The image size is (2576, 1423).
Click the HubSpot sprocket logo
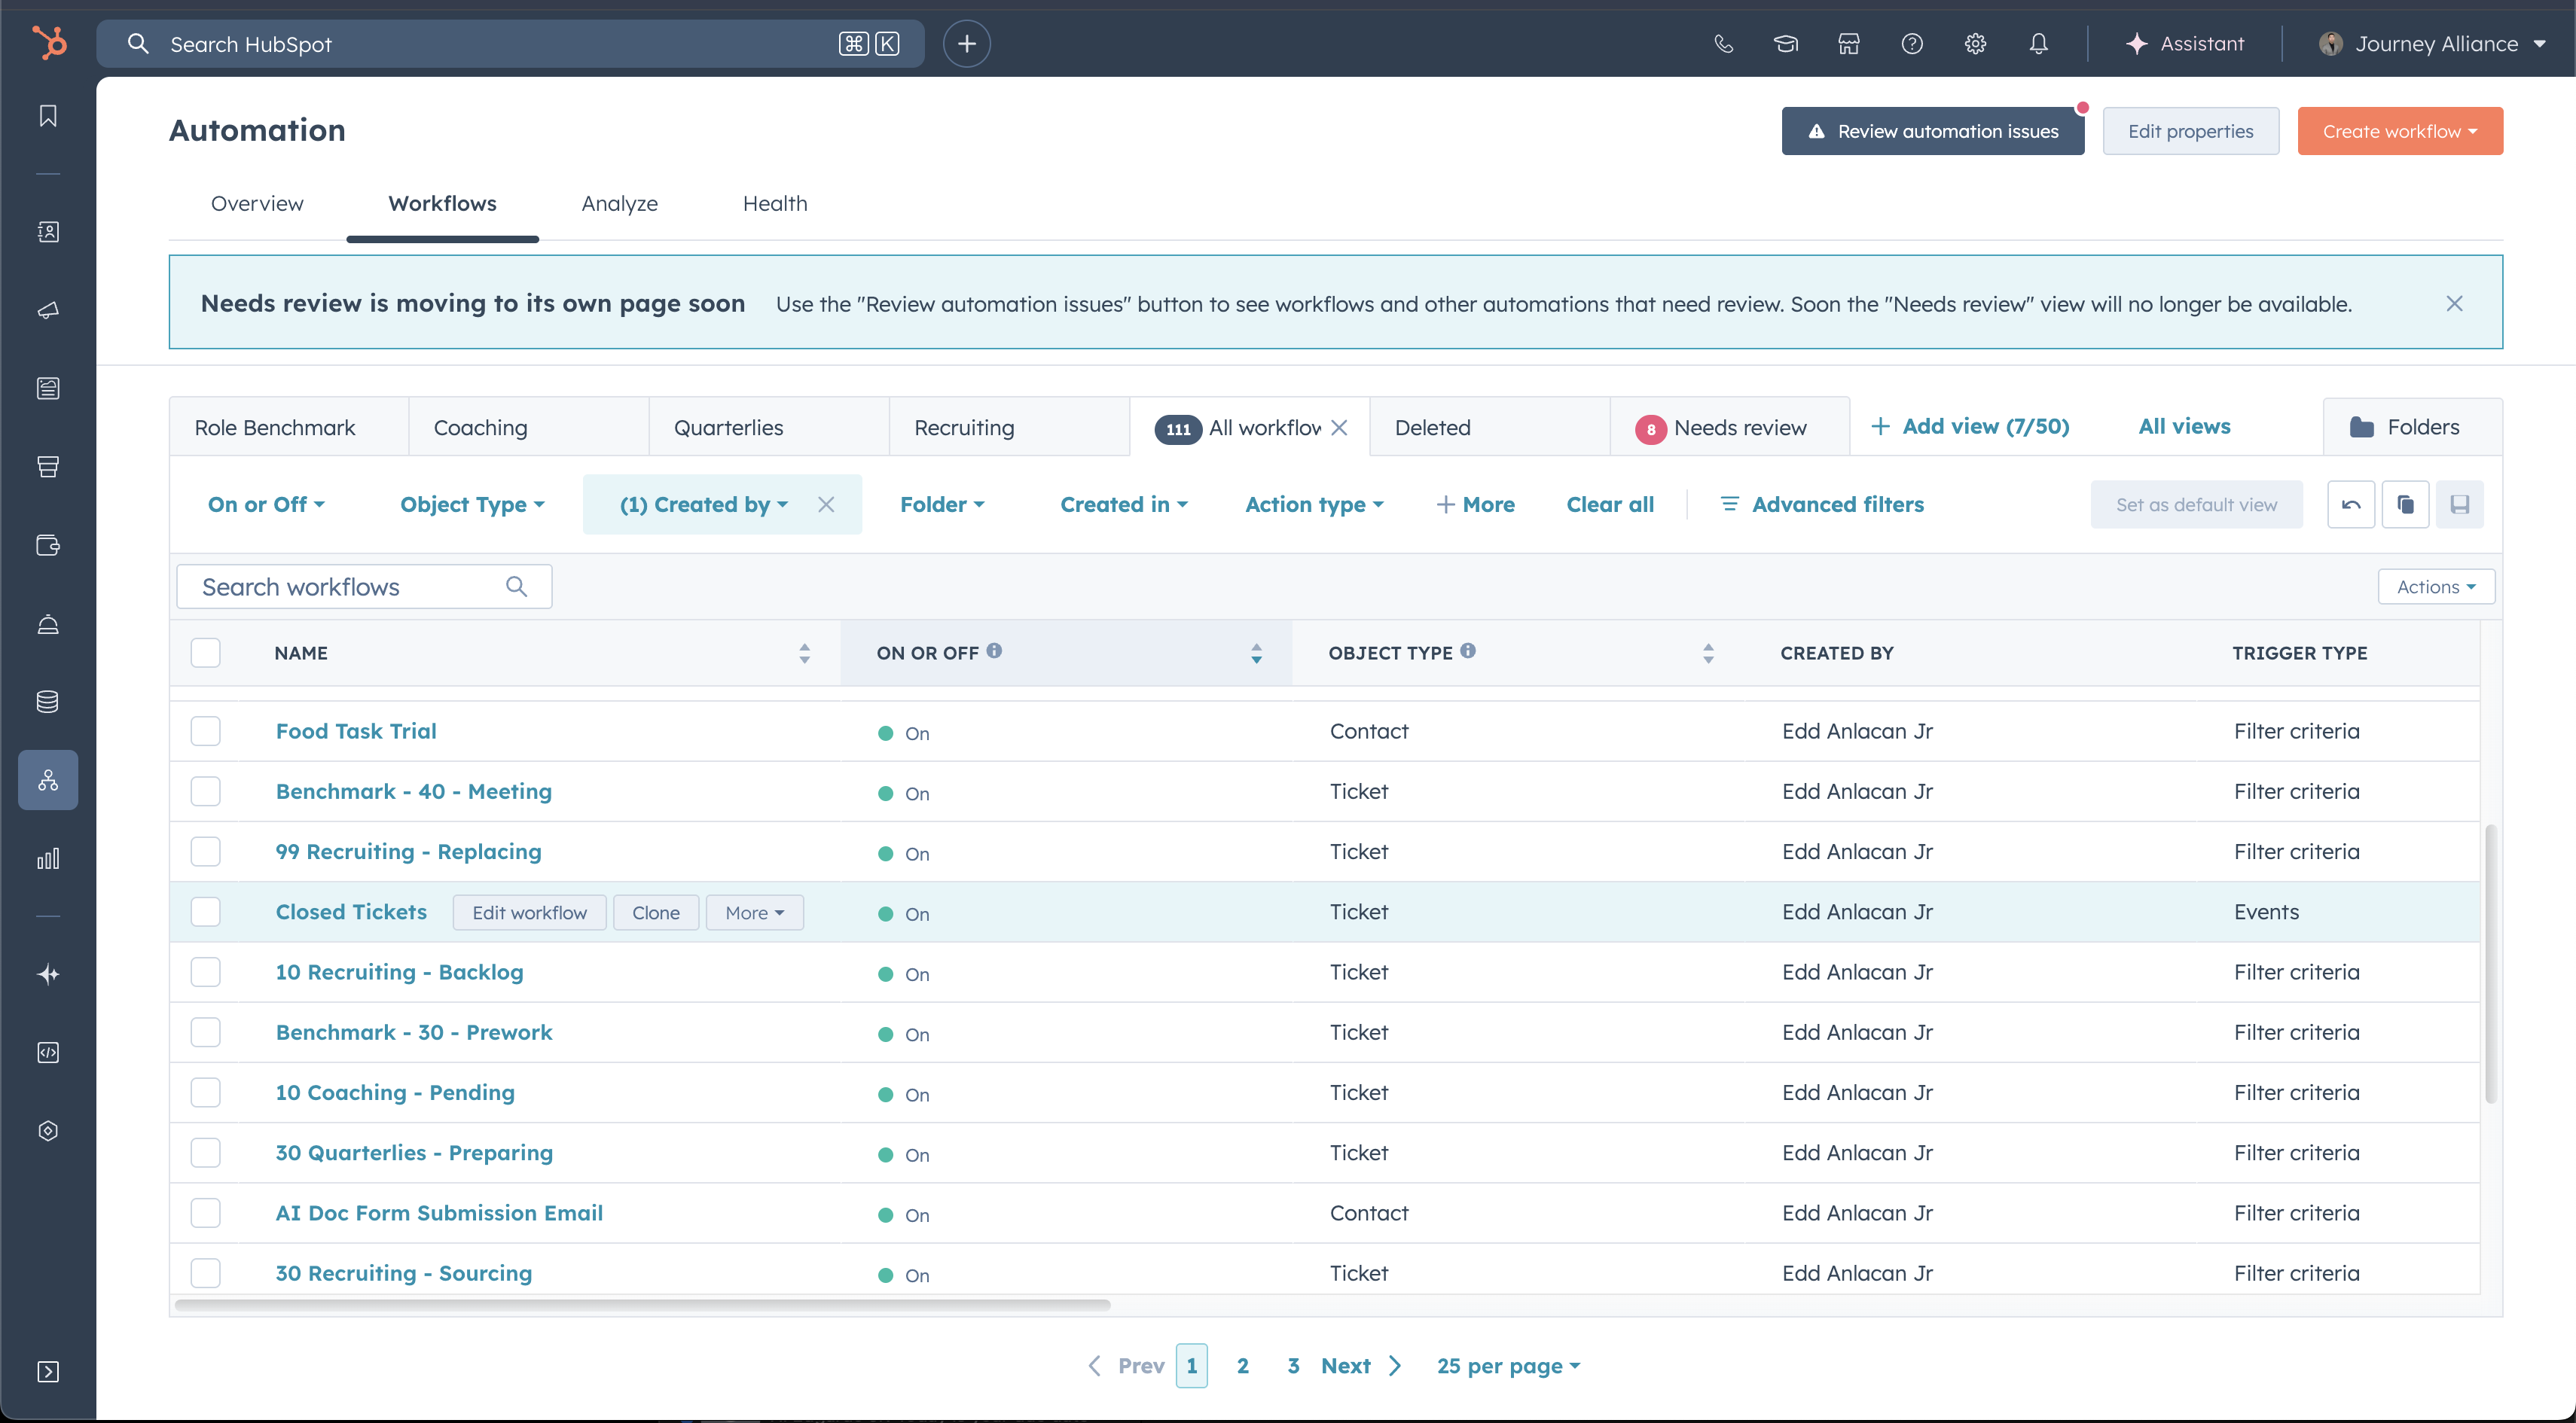coord(48,43)
